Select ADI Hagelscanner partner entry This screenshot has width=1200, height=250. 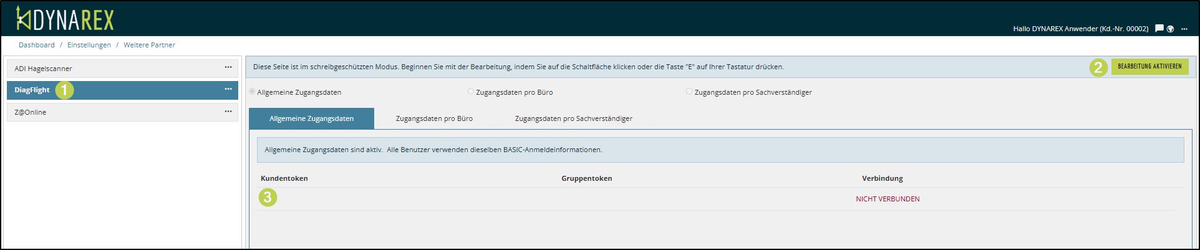(x=44, y=69)
